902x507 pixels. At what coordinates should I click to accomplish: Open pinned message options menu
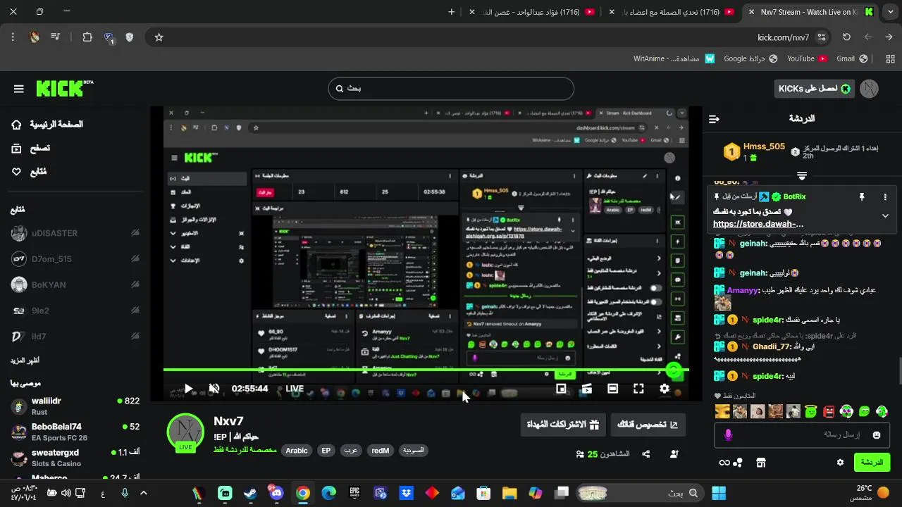[x=885, y=197]
